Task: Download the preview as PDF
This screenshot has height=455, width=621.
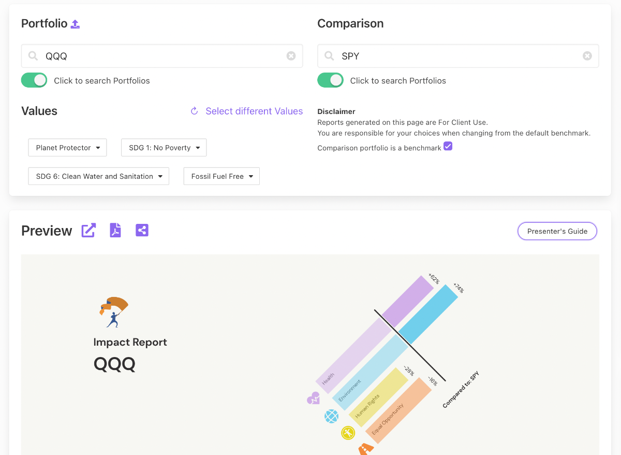Action: click(115, 231)
